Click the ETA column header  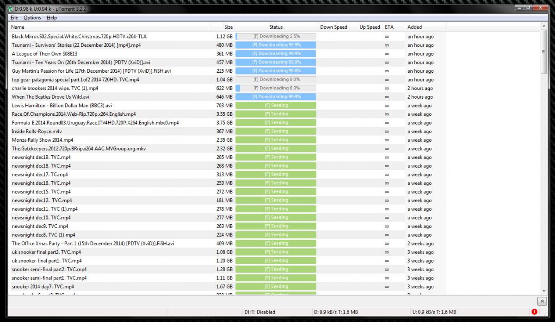coord(389,27)
